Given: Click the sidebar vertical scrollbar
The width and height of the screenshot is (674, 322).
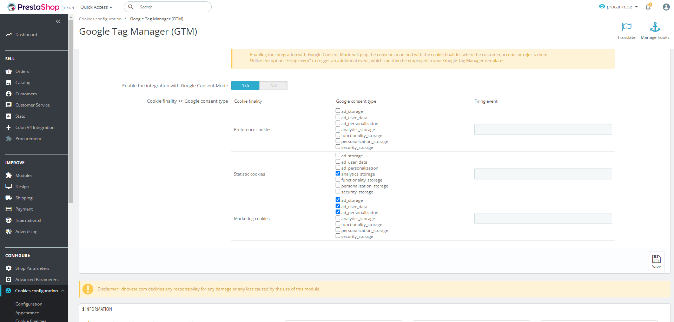Looking at the screenshot, I should 71,111.
